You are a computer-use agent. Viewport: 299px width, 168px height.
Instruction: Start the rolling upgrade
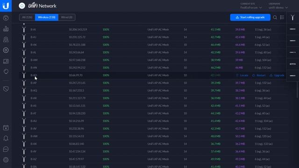(x=250, y=17)
